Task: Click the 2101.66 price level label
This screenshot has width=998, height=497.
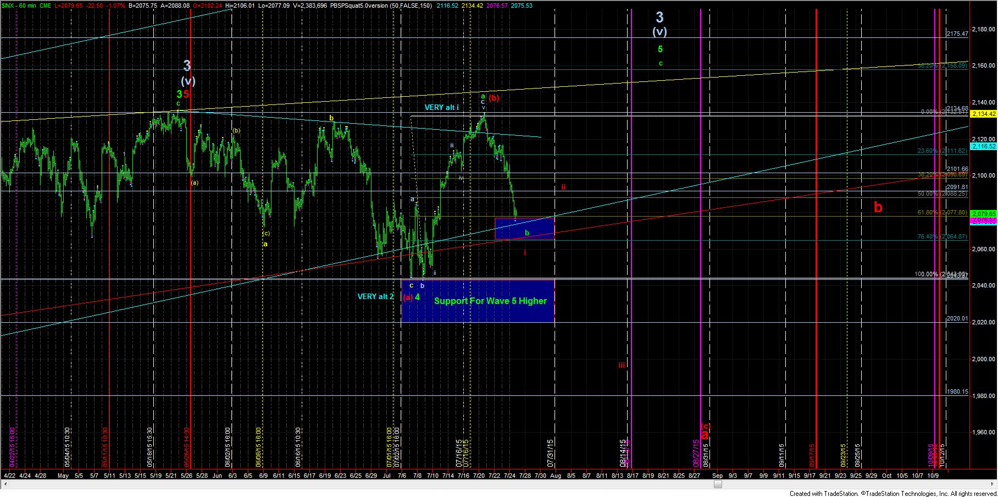Action: [957, 169]
